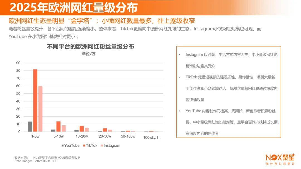Click the chart title 不同平台的欧洲网红粉丝量级分布

coord(90,47)
